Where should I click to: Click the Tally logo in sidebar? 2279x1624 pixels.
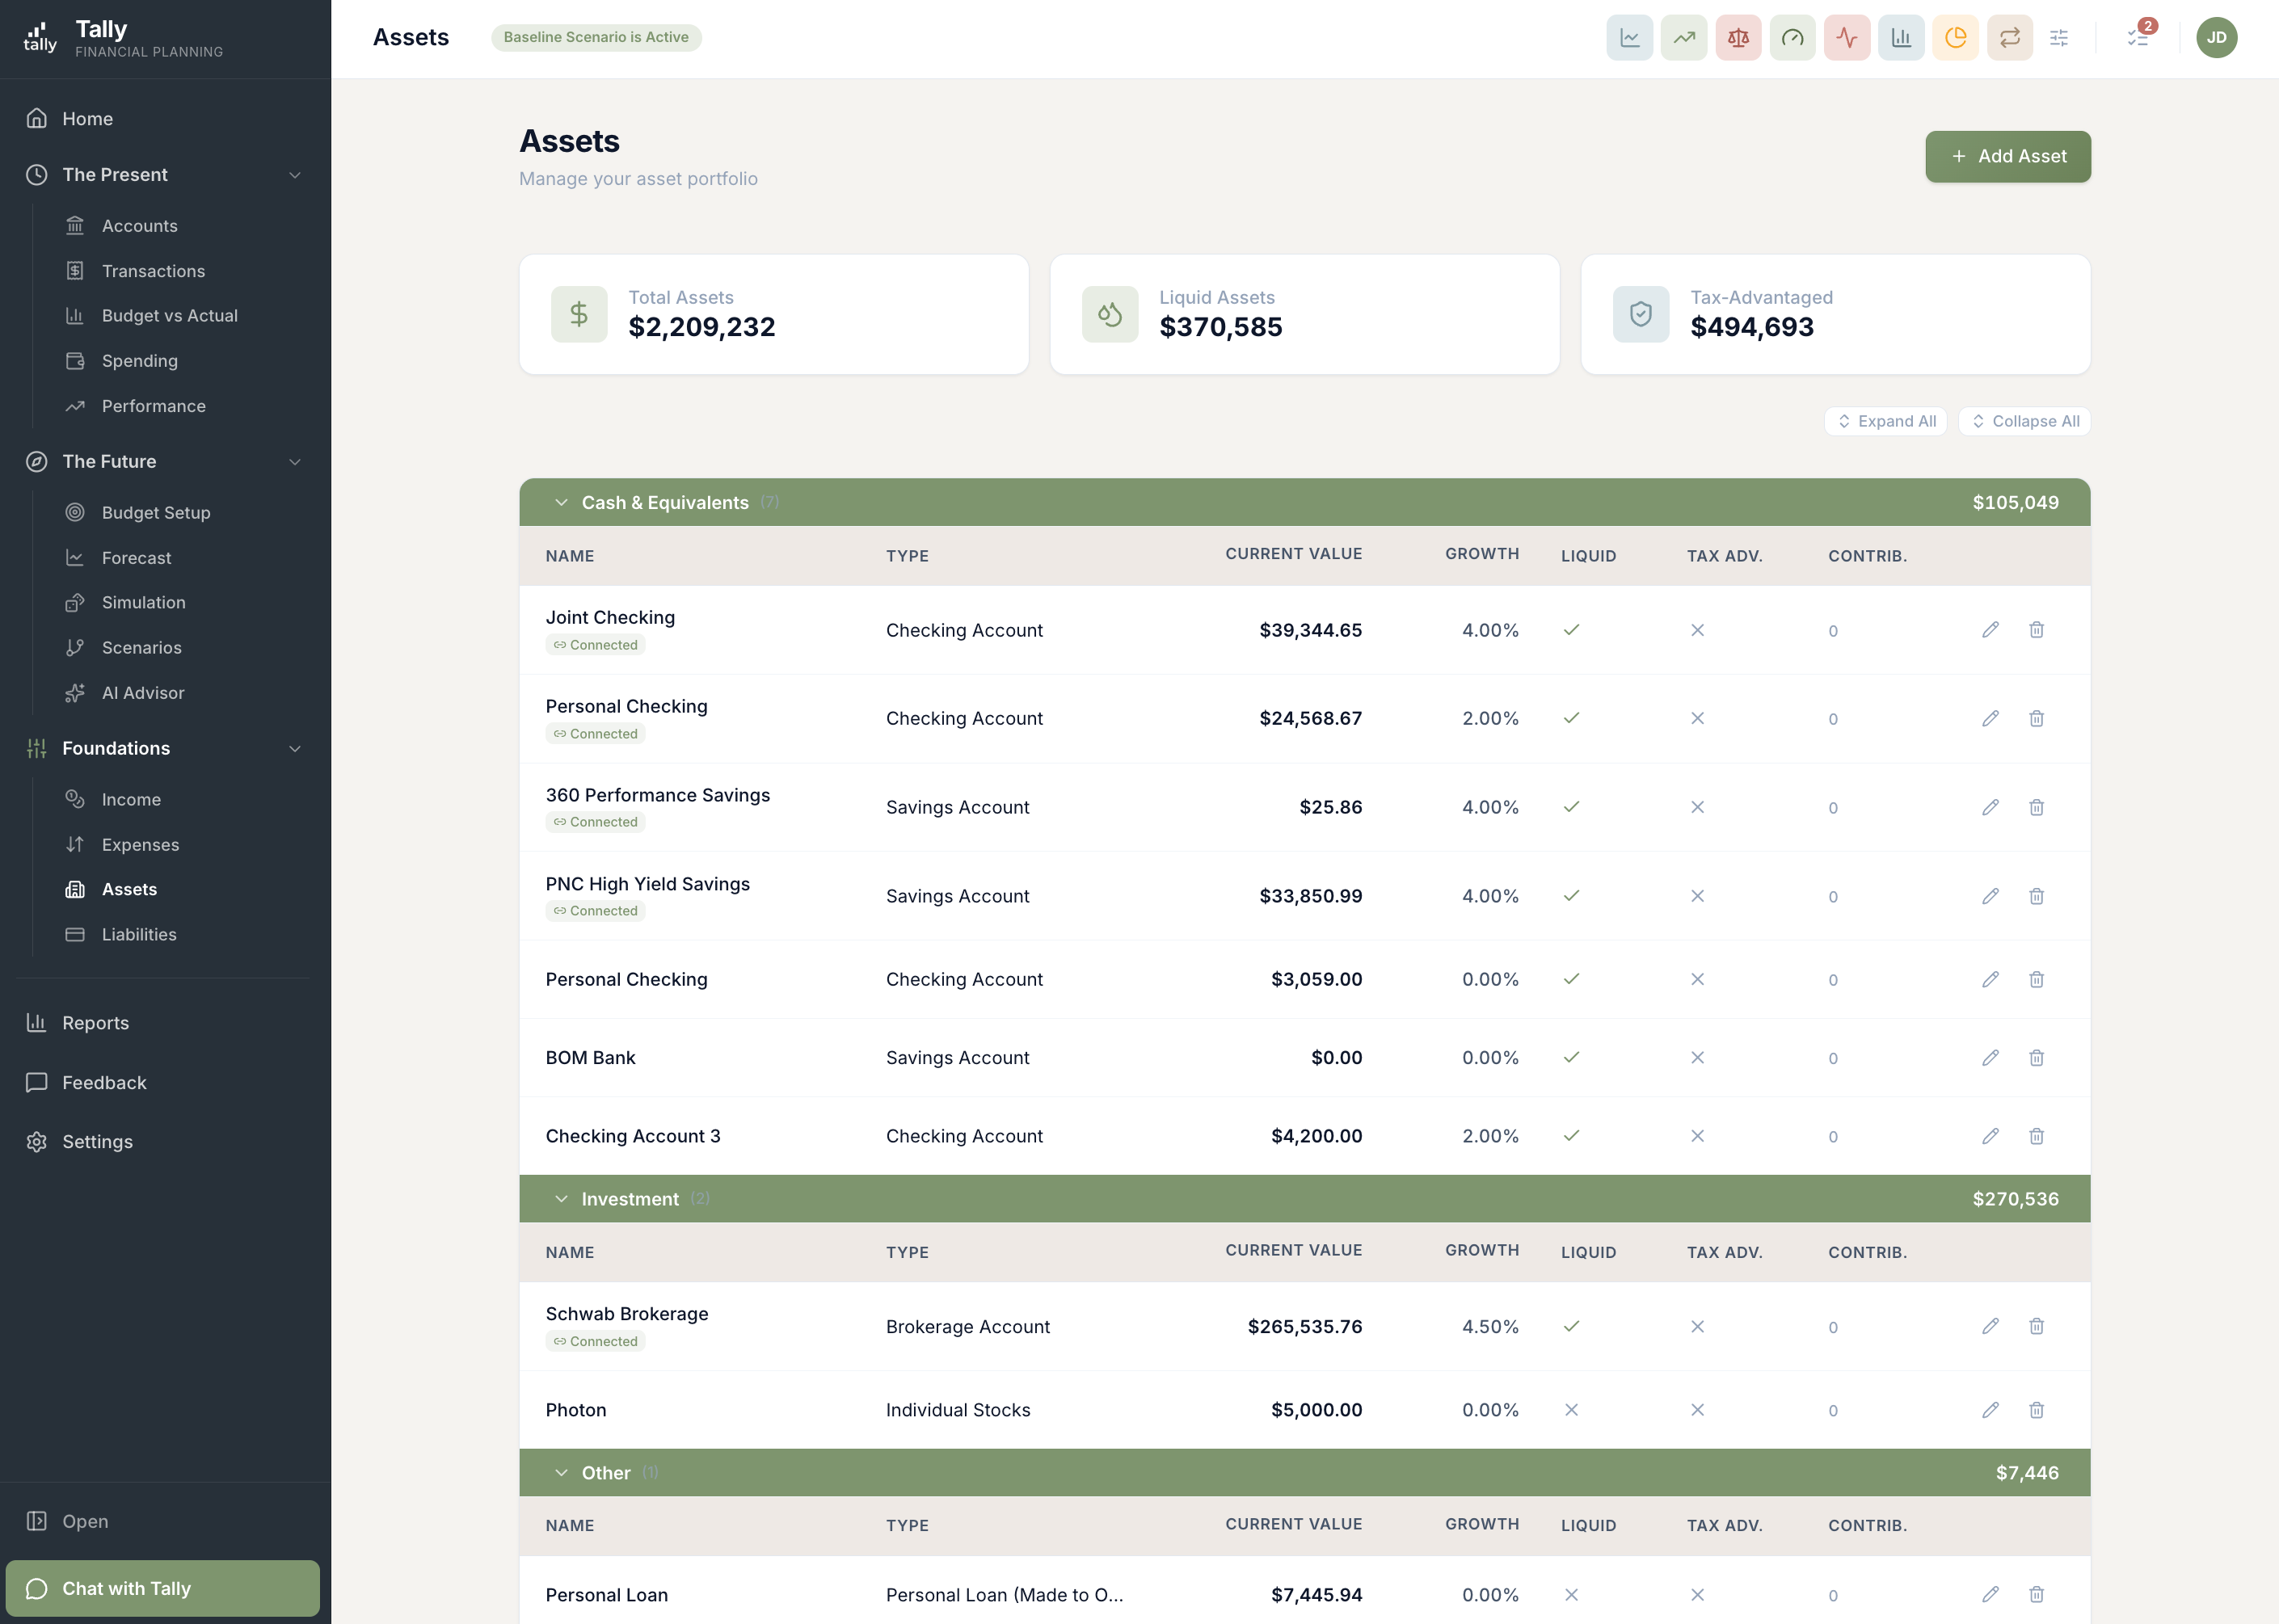(40, 38)
